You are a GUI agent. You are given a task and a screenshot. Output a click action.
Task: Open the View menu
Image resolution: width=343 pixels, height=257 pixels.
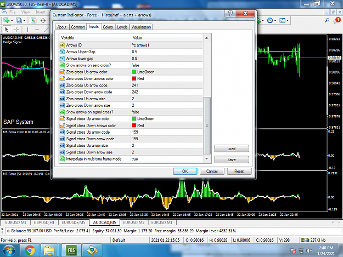pos(25,12)
